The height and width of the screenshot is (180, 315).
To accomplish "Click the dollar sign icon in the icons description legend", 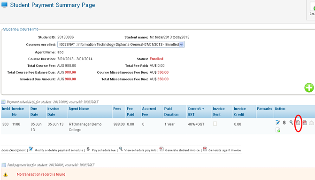I will (88, 149).
